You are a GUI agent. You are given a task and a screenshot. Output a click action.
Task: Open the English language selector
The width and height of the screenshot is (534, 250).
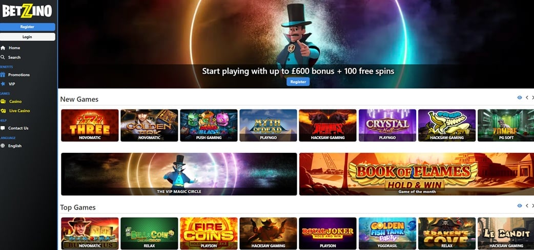(x=15, y=146)
